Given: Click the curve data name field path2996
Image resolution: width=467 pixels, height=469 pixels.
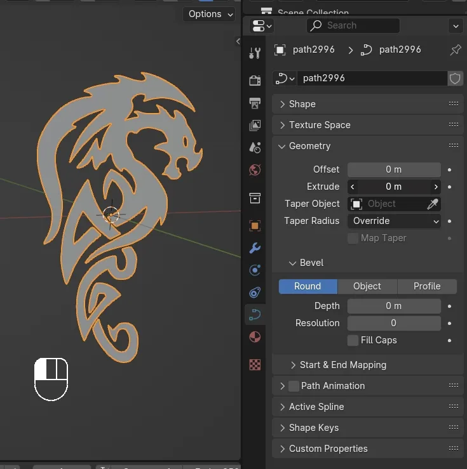Looking at the screenshot, I should tap(372, 79).
